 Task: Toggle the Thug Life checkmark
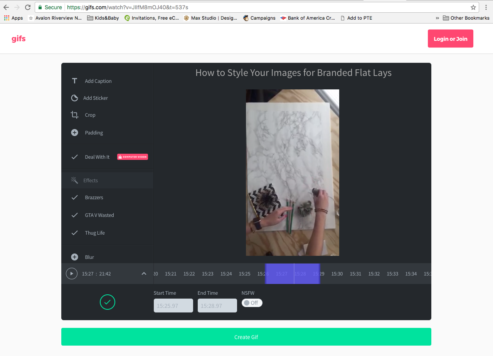click(74, 233)
